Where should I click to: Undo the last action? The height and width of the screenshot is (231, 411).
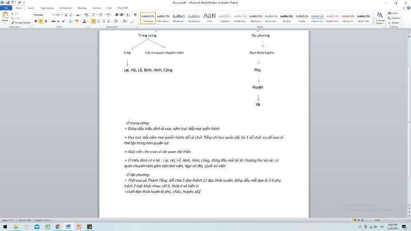coord(12,2)
